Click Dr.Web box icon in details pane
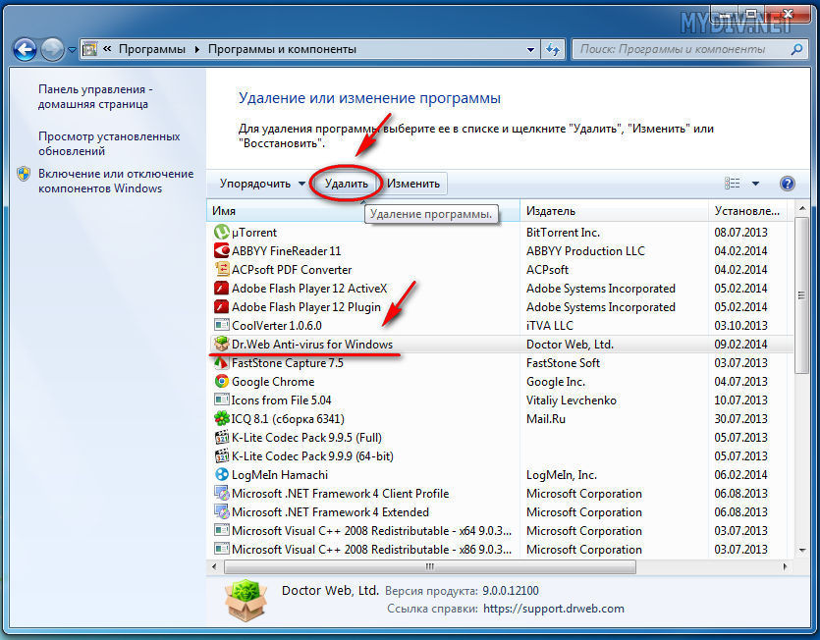Viewport: 820px width, 640px height. tap(246, 601)
